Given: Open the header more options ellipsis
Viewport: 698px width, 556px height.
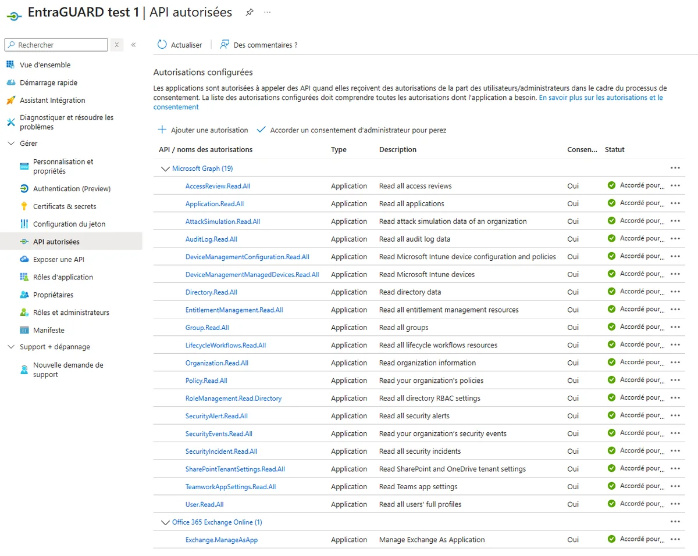Looking at the screenshot, I should pyautogui.click(x=267, y=12).
